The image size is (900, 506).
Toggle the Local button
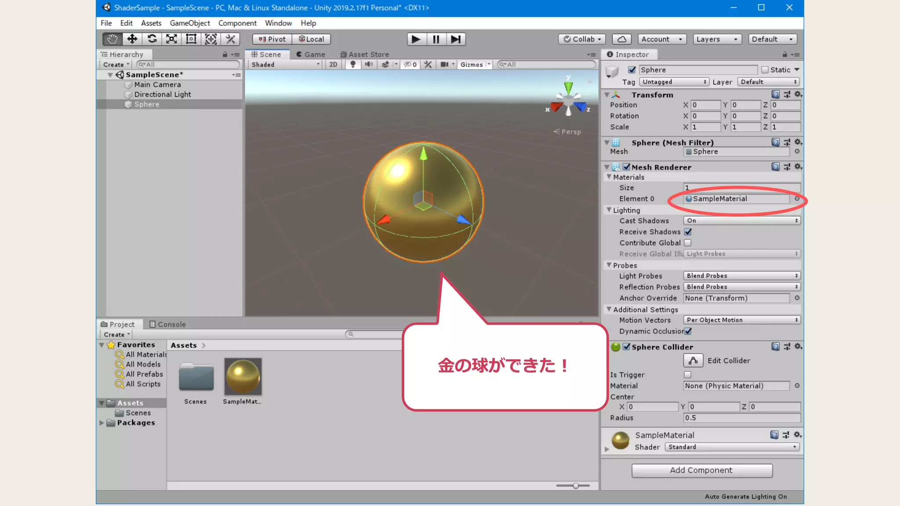(312, 39)
